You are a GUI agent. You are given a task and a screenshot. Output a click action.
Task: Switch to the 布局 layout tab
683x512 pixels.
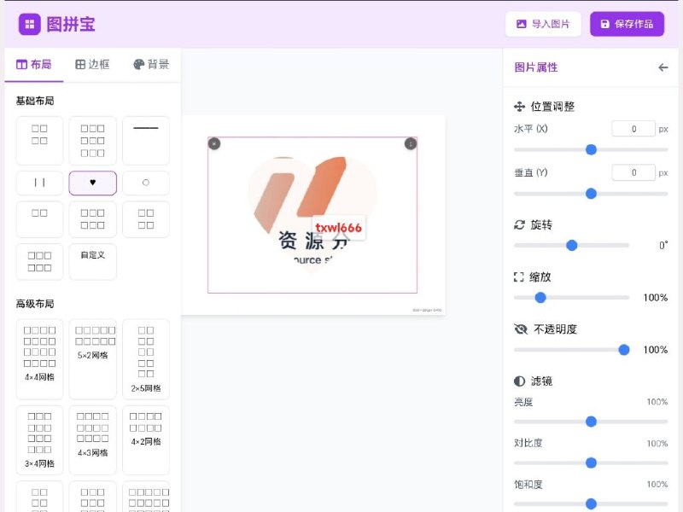(34, 65)
